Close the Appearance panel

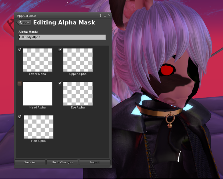click(109, 16)
